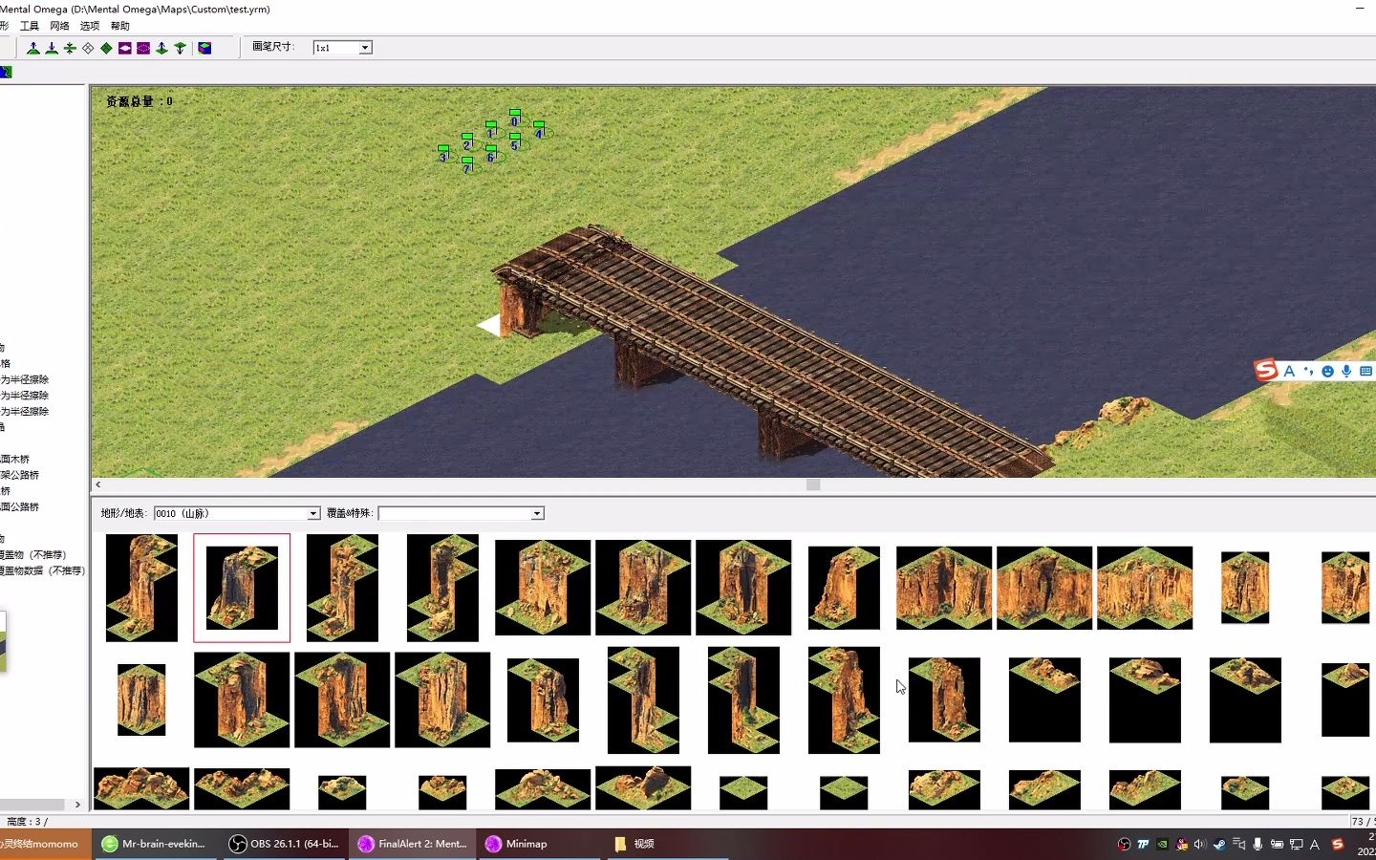Click the map view horizontal scrollbar thumb
This screenshot has height=860, width=1376.
pyautogui.click(x=813, y=484)
